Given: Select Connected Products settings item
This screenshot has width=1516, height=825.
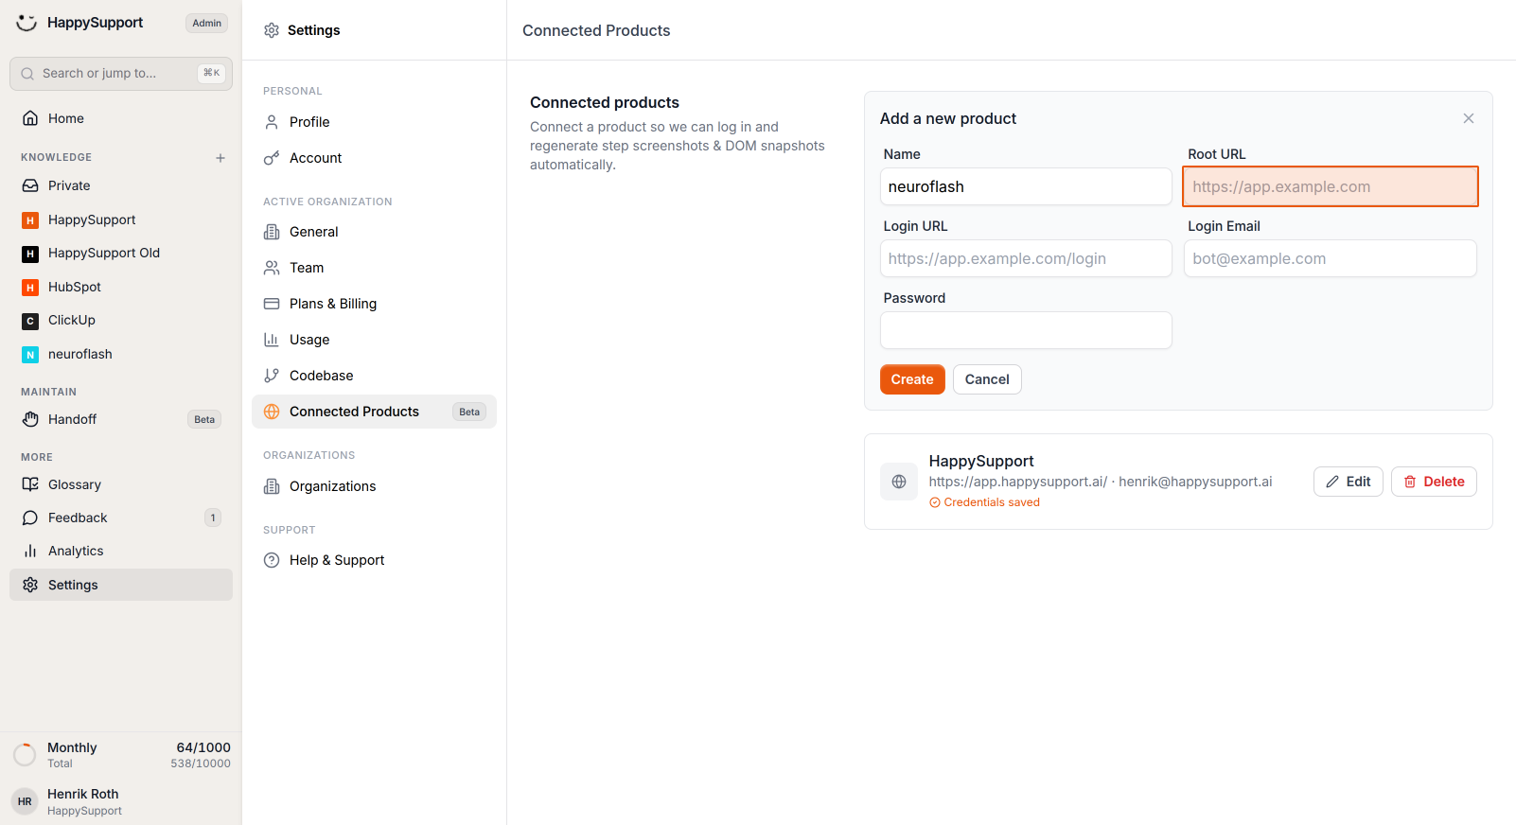Looking at the screenshot, I should (x=374, y=412).
